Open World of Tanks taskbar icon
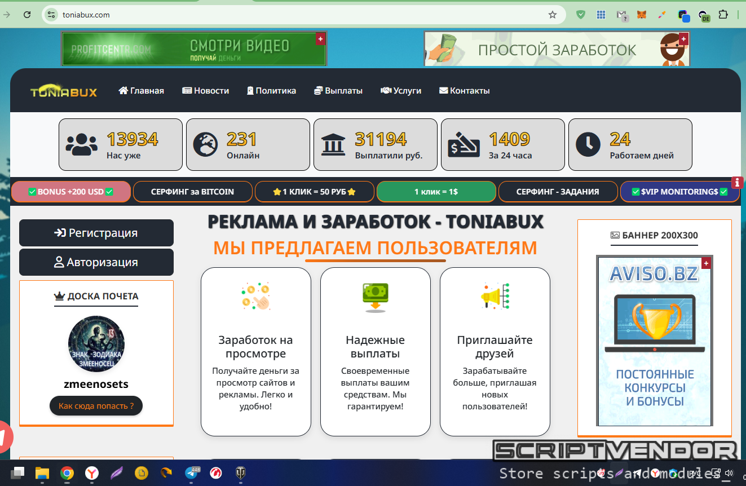The height and width of the screenshot is (486, 746). coord(240,473)
